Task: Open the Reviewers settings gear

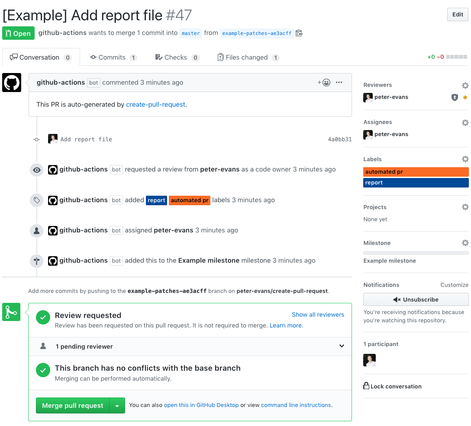Action: pos(465,85)
